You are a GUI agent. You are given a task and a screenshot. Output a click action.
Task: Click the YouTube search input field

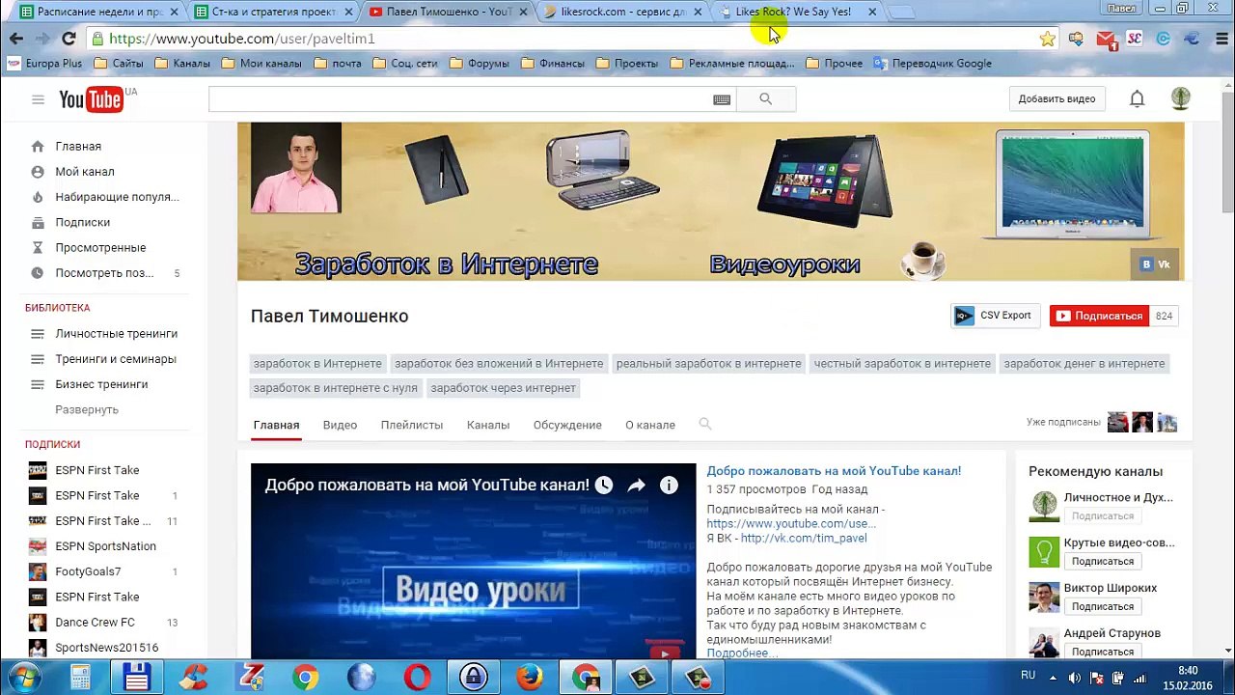point(473,99)
